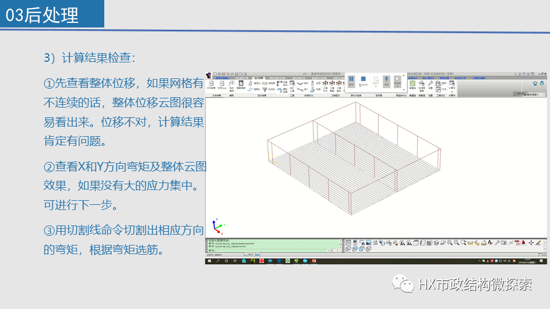Click the command input line '命令:'
This screenshot has width=550, height=309.
click(x=266, y=251)
